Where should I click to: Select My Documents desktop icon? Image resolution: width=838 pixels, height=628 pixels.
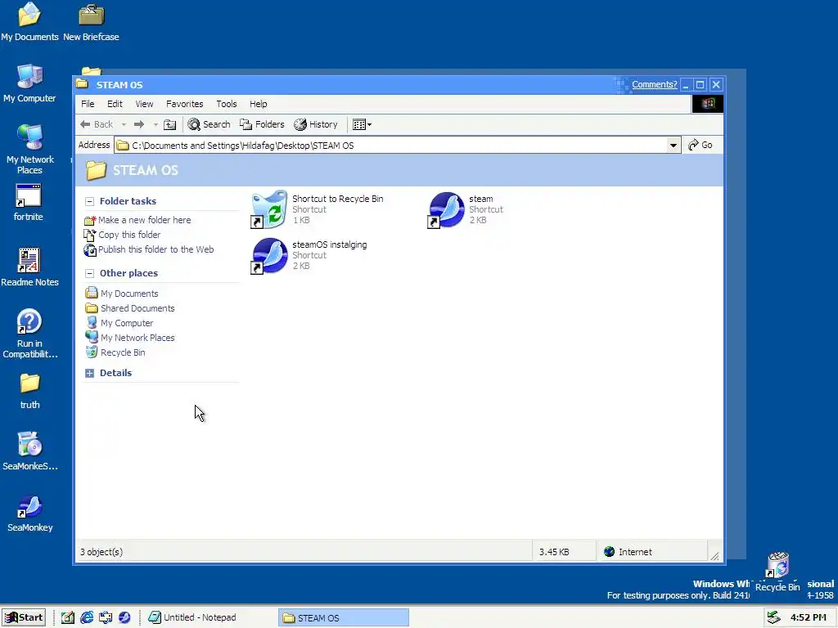(x=29, y=22)
